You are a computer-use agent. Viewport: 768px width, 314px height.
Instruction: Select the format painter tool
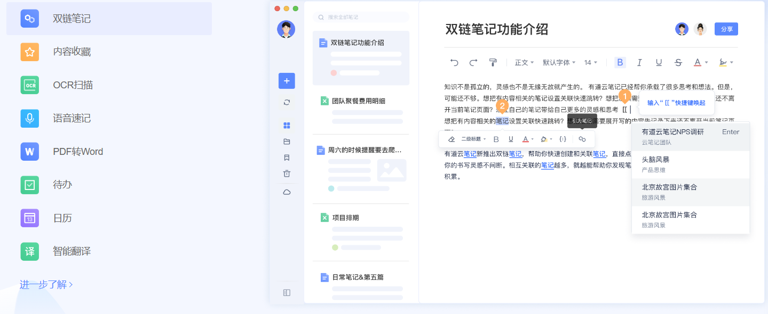tap(493, 63)
